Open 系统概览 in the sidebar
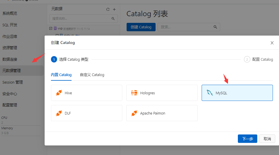The image size is (279, 155). (10, 13)
